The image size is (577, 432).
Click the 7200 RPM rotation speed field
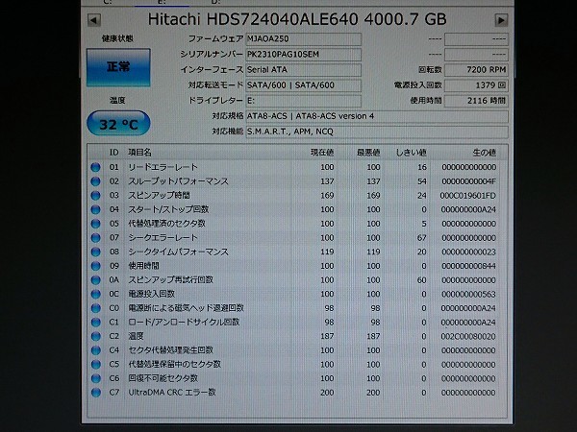pyautogui.click(x=476, y=70)
